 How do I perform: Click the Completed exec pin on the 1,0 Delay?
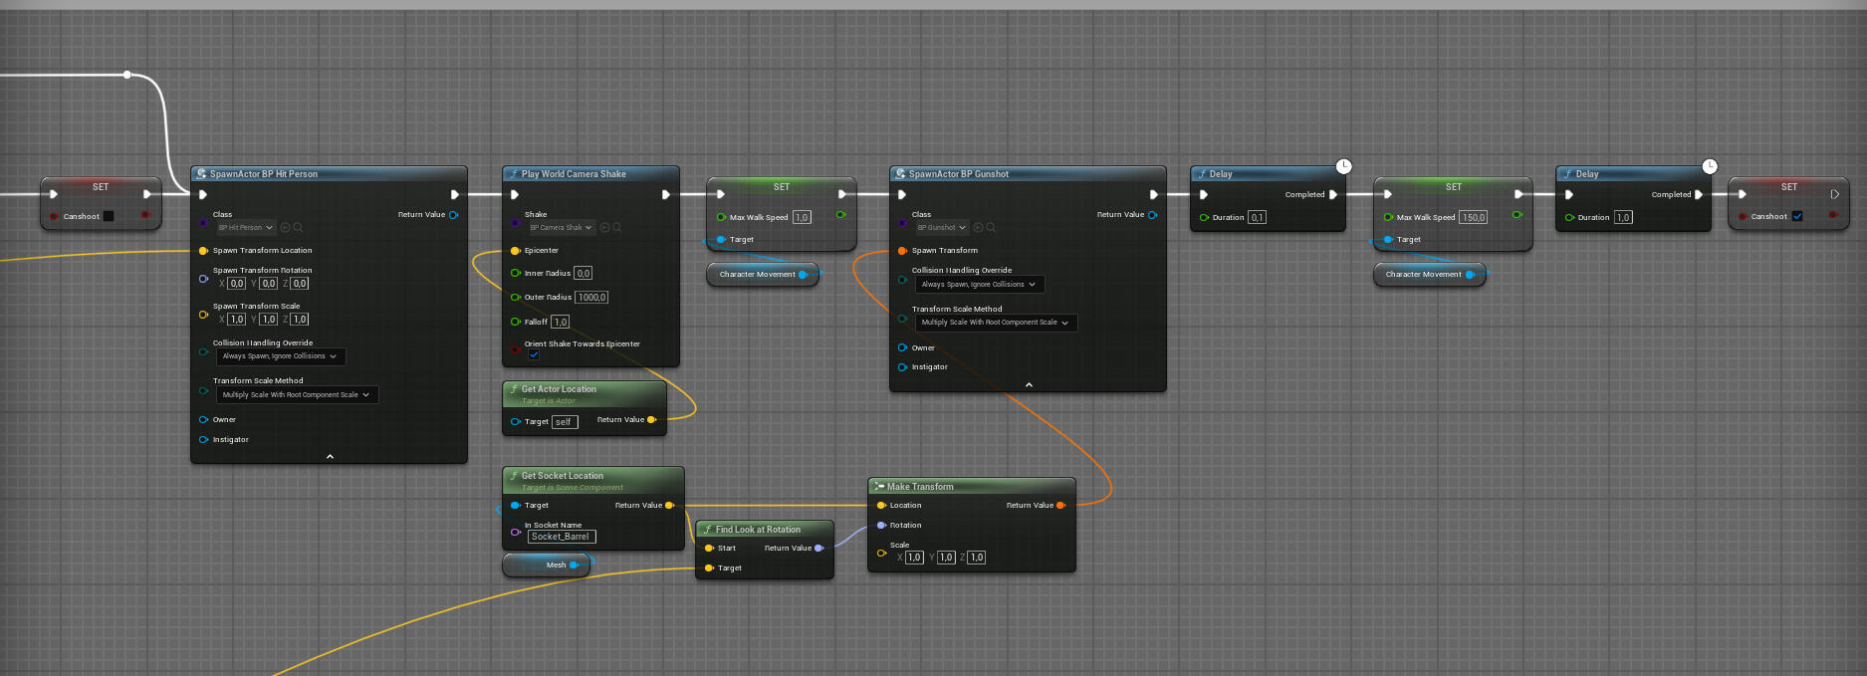pyautogui.click(x=1699, y=195)
